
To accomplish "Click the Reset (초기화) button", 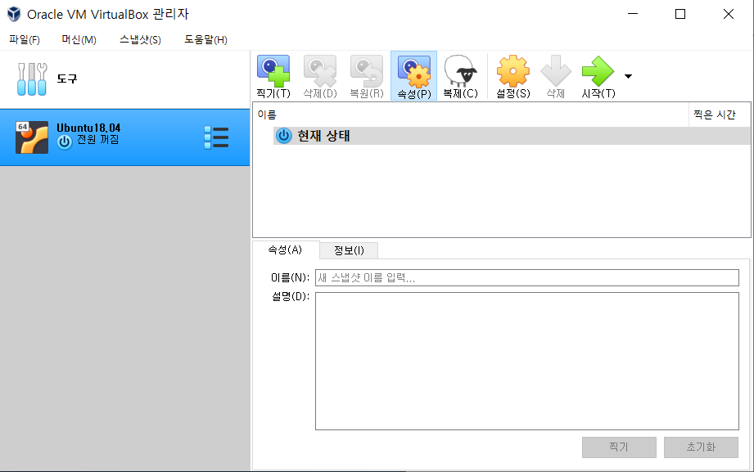I will pos(701,447).
